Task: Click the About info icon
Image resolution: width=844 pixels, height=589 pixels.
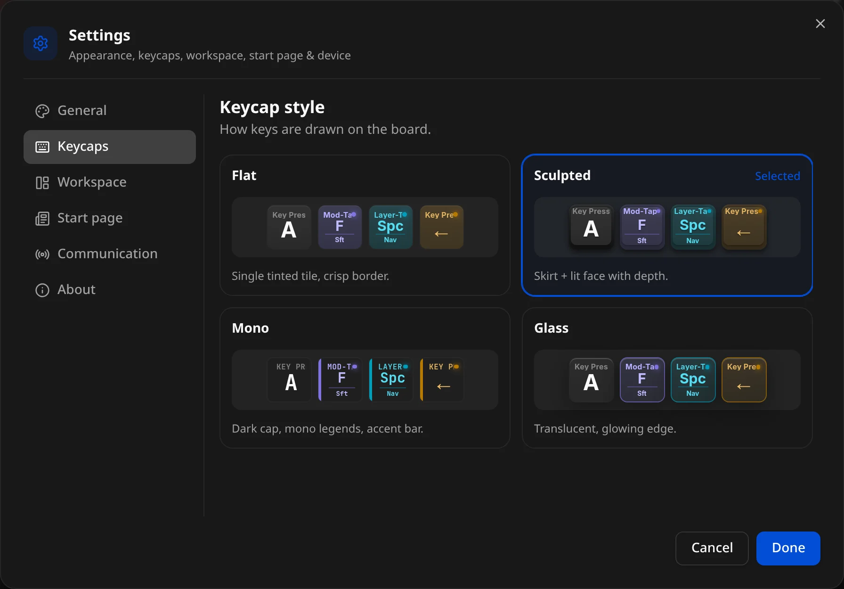Action: (42, 290)
